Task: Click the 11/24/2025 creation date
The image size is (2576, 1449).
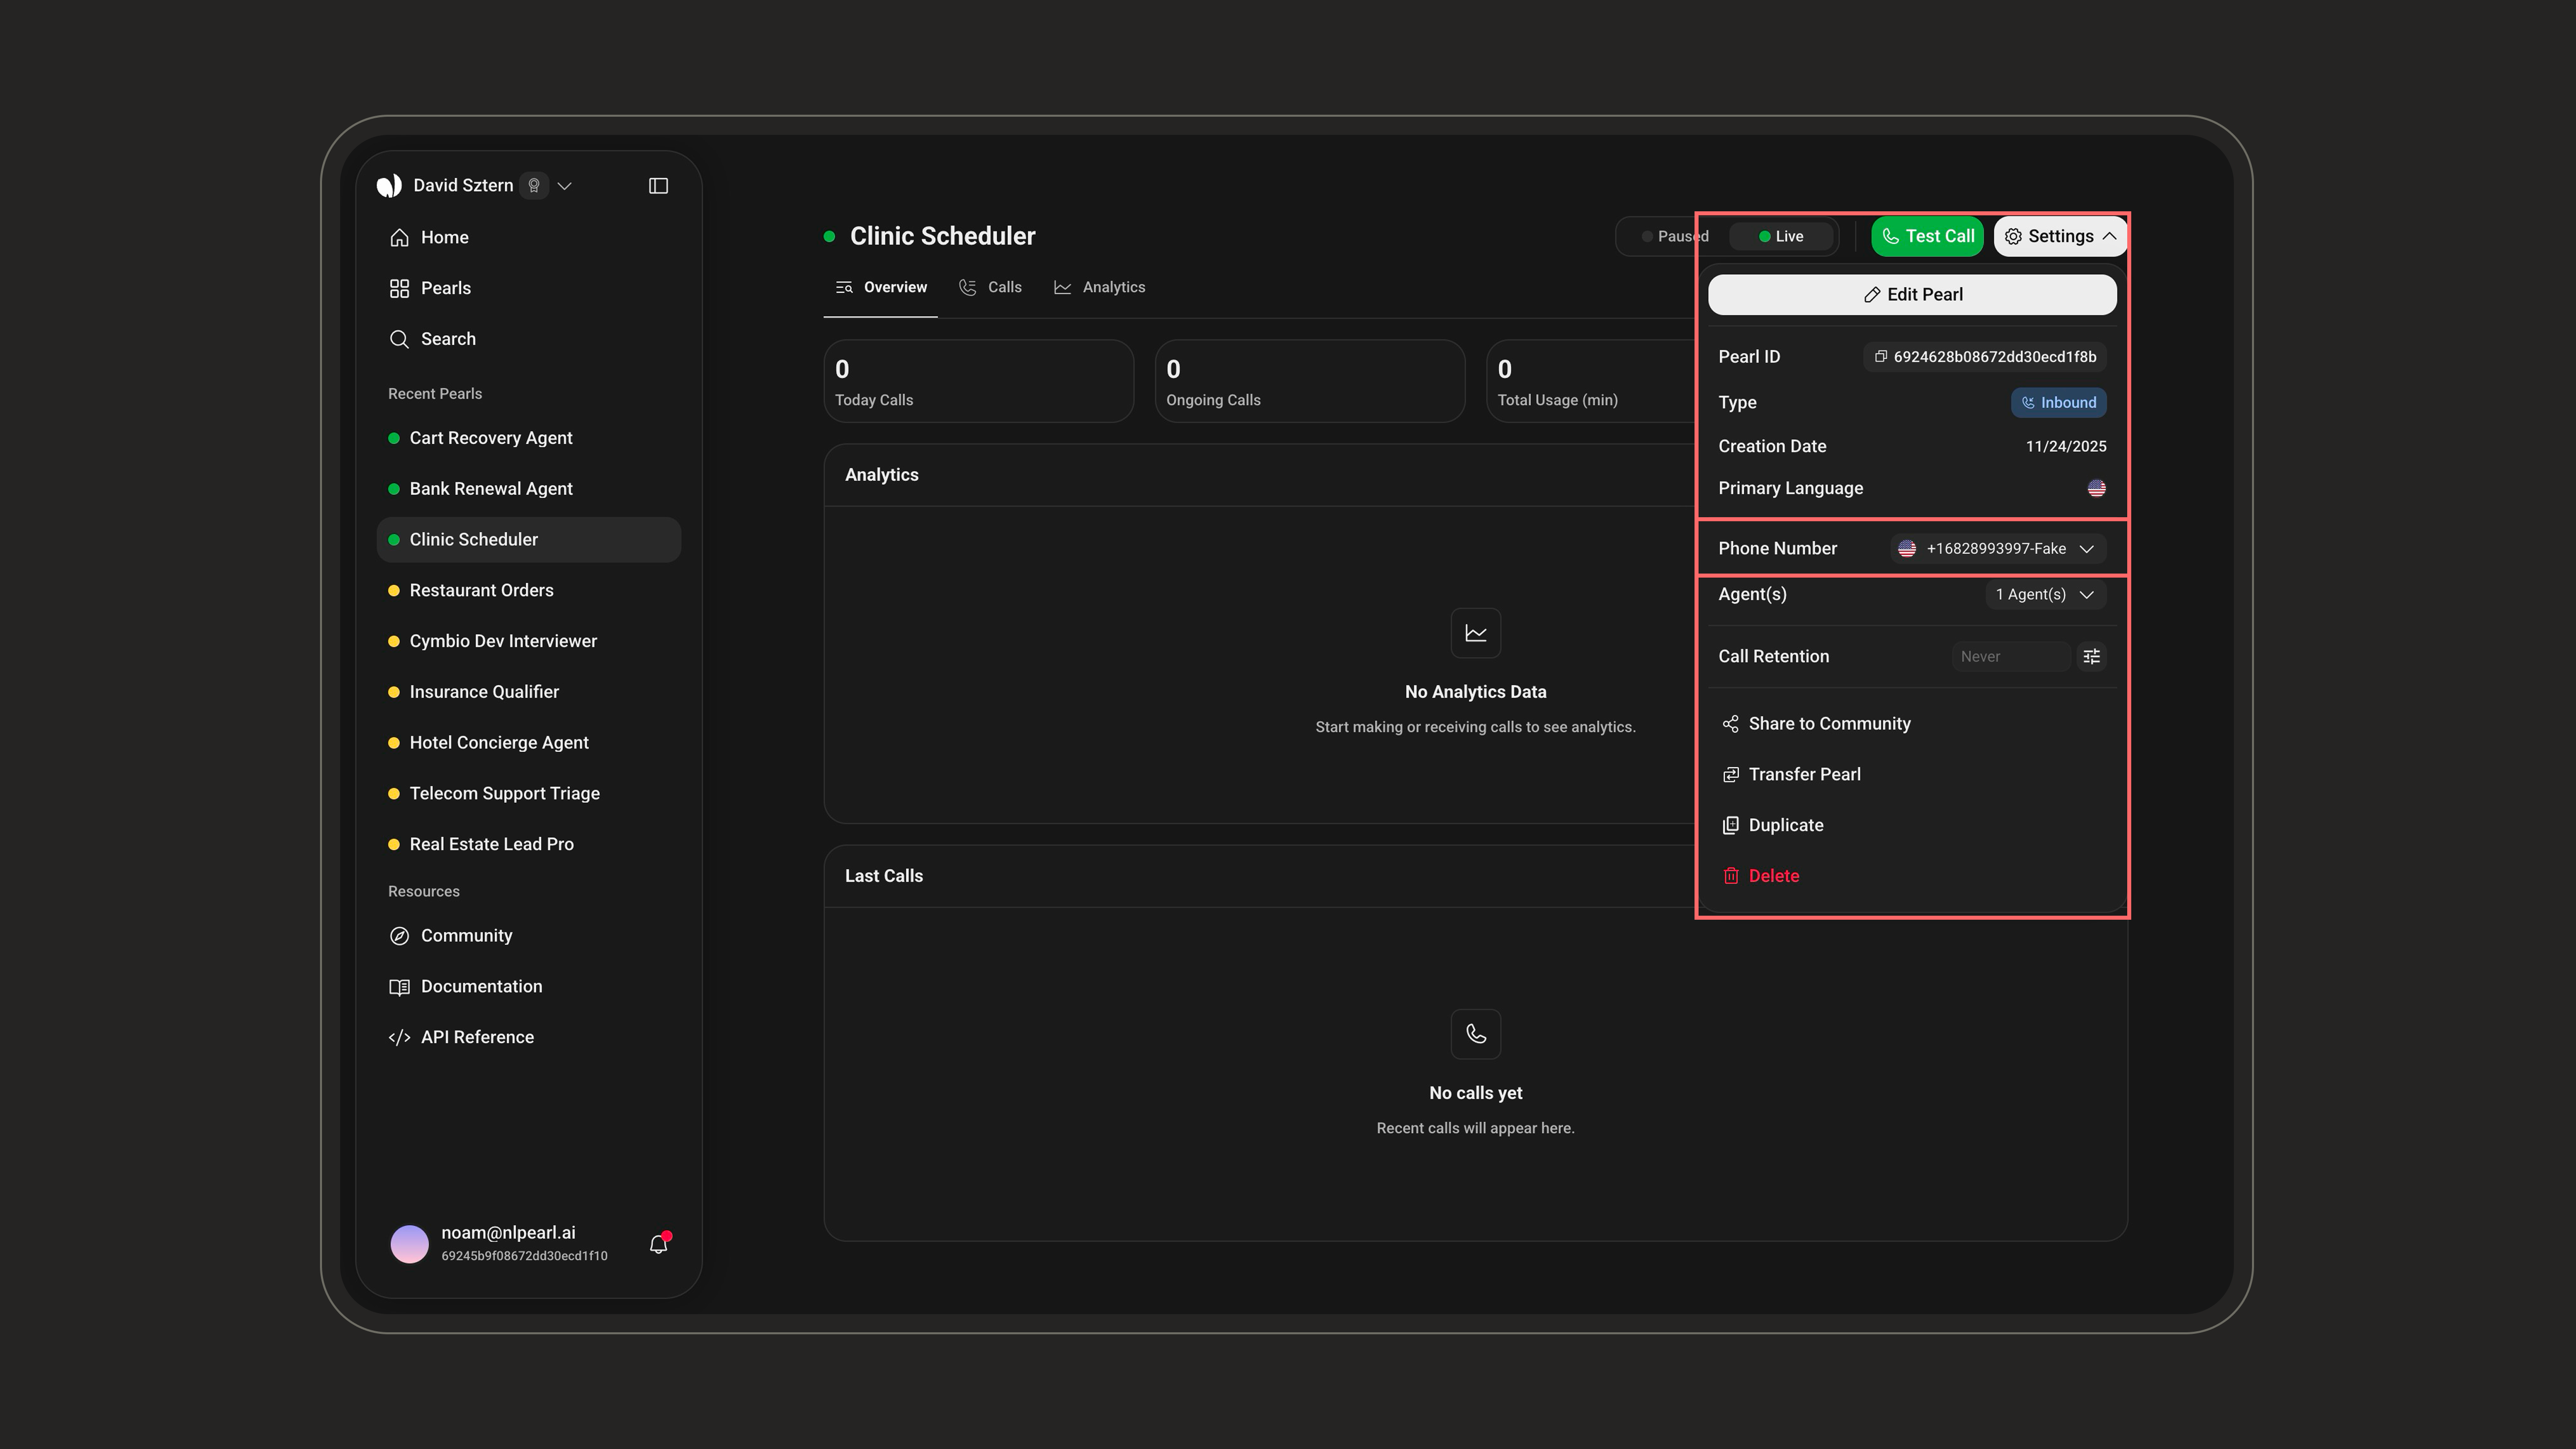Action: 2066,447
